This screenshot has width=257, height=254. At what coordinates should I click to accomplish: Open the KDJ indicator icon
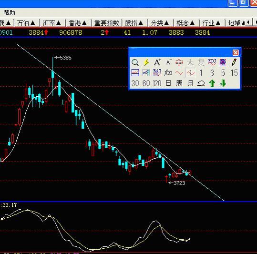click(x=212, y=62)
